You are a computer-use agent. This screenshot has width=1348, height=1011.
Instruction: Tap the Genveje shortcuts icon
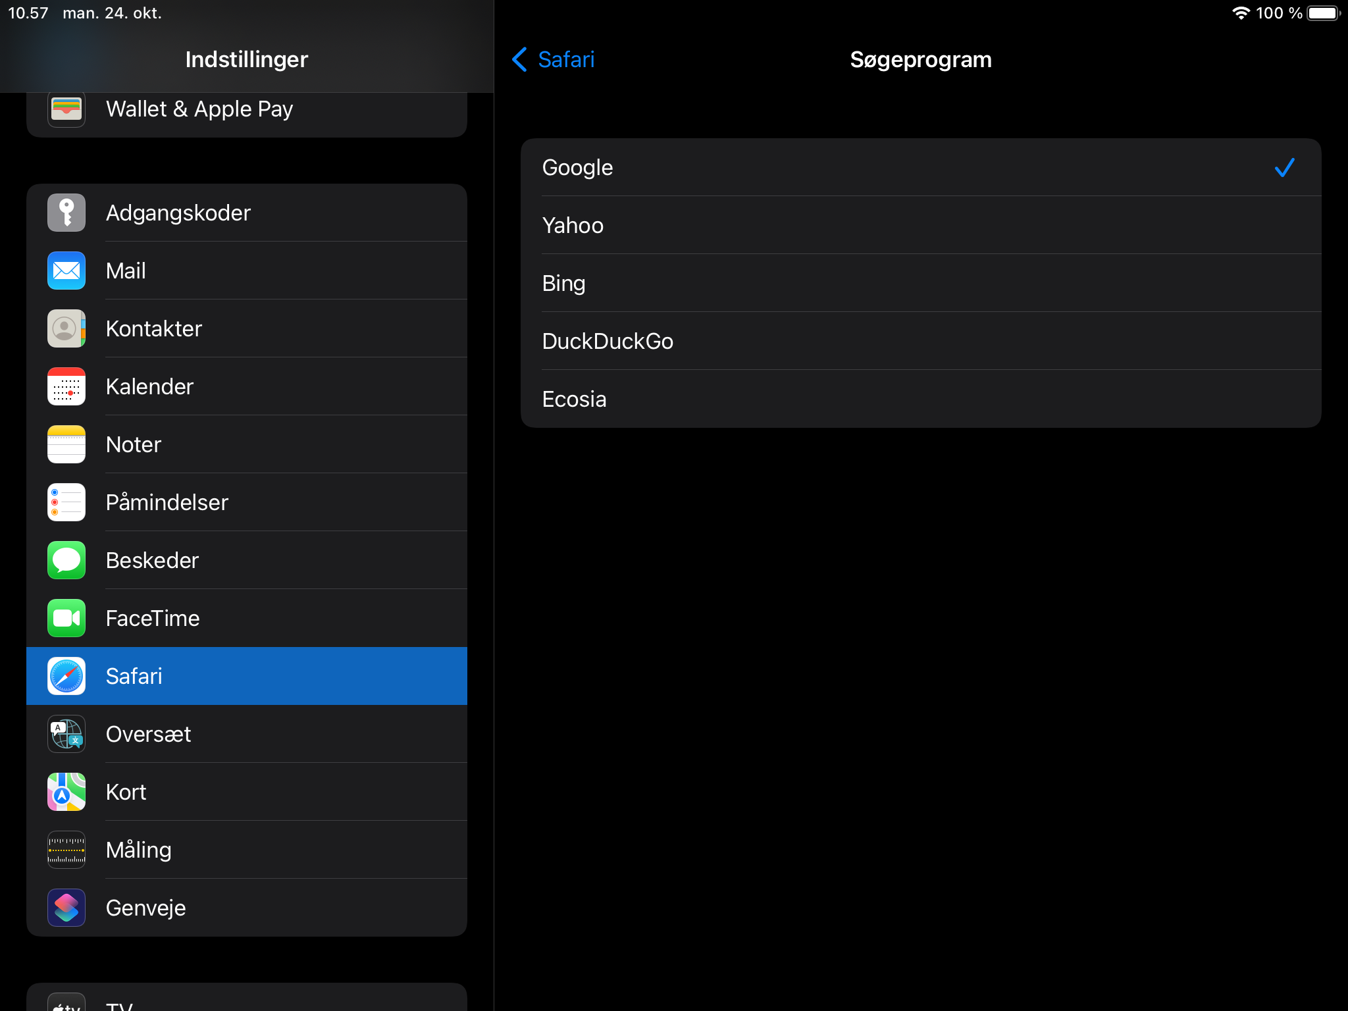[x=66, y=908]
